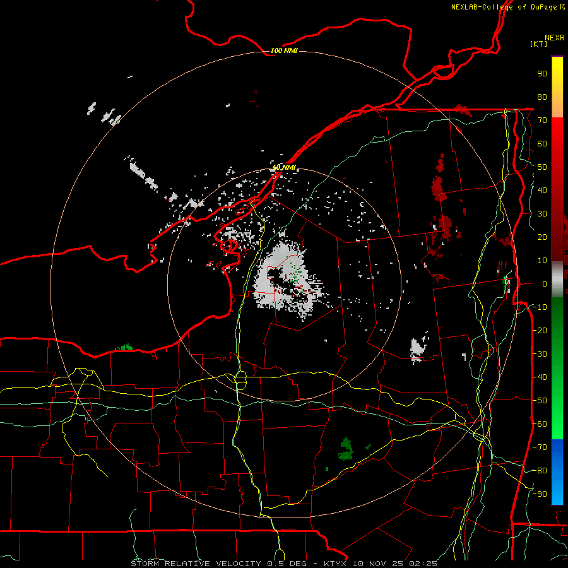This screenshot has height=568, width=568.
Task: Select the 50 knot scale value
Action: (542, 167)
